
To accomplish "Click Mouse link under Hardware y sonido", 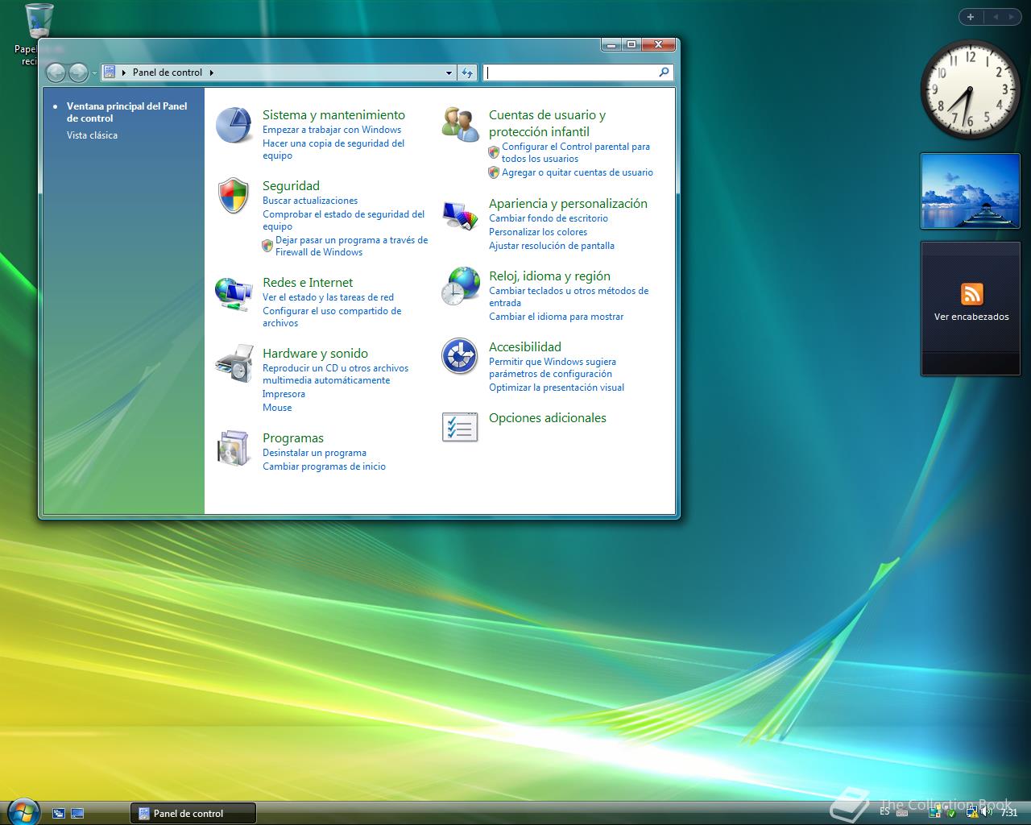I will click(277, 408).
